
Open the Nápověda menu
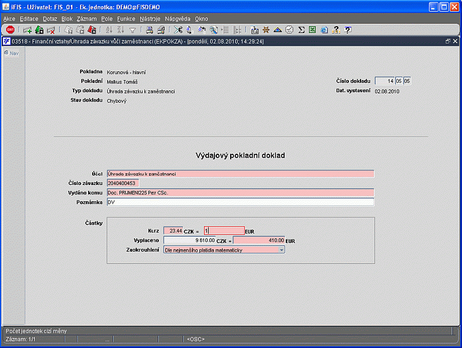[x=177, y=19]
